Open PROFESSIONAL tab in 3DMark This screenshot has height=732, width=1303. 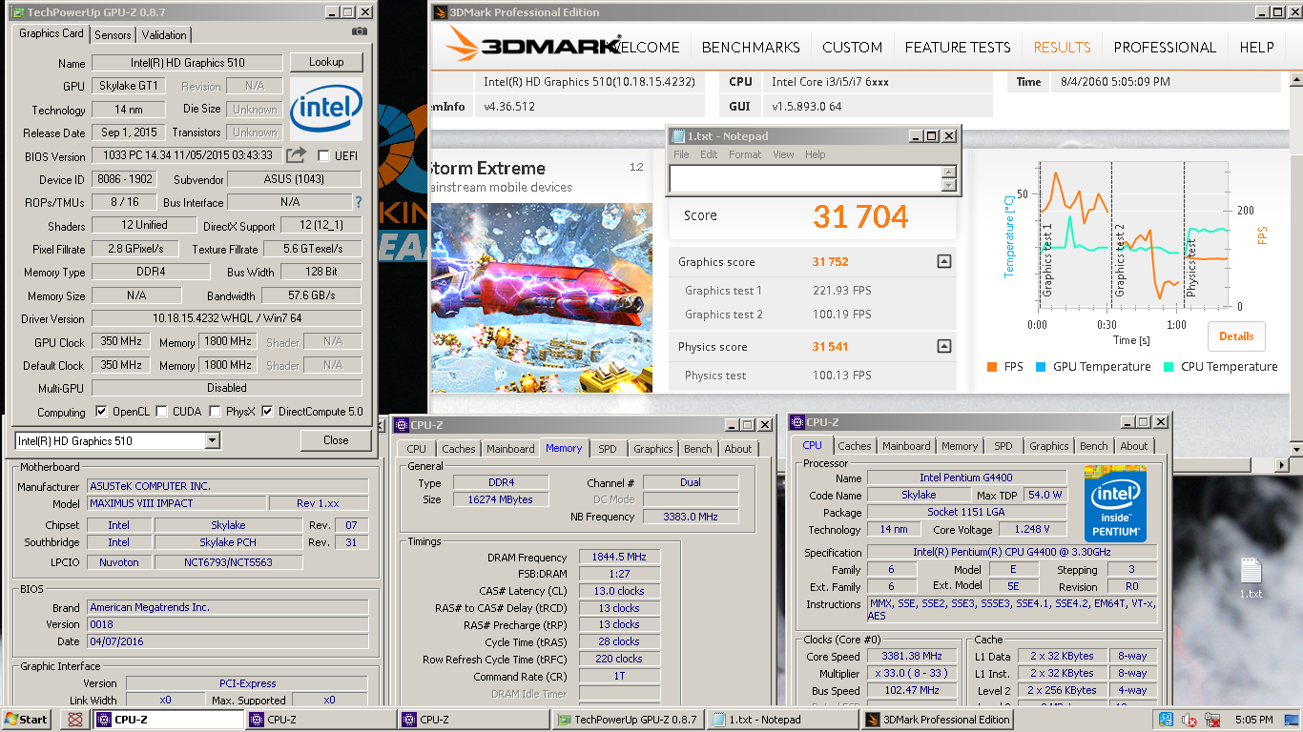(1165, 48)
